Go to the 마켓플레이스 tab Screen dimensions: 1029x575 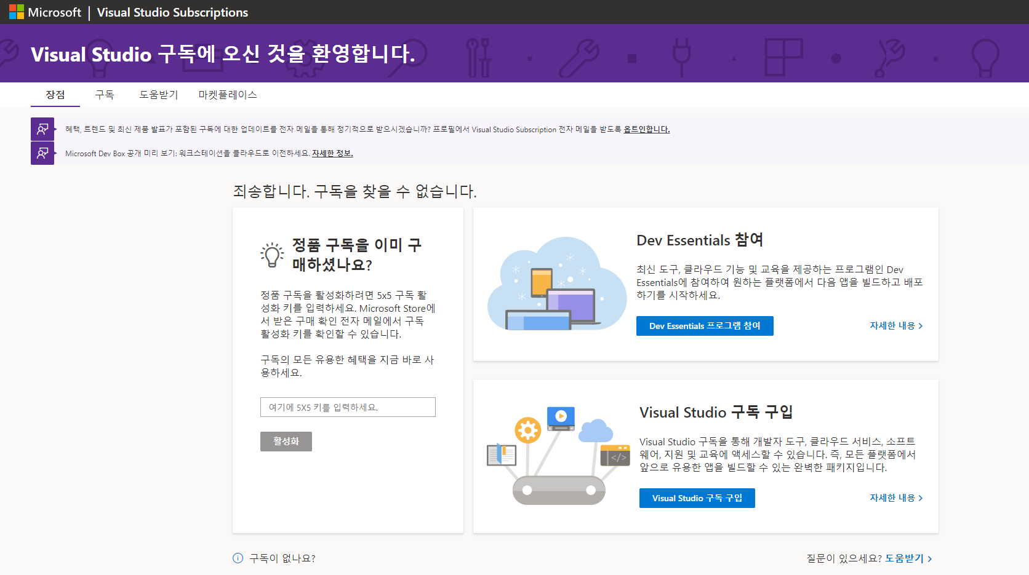click(x=228, y=95)
